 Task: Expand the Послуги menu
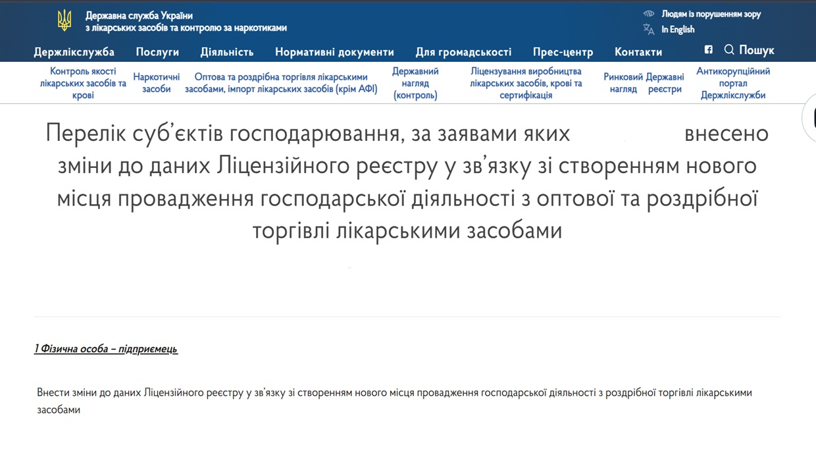click(157, 52)
